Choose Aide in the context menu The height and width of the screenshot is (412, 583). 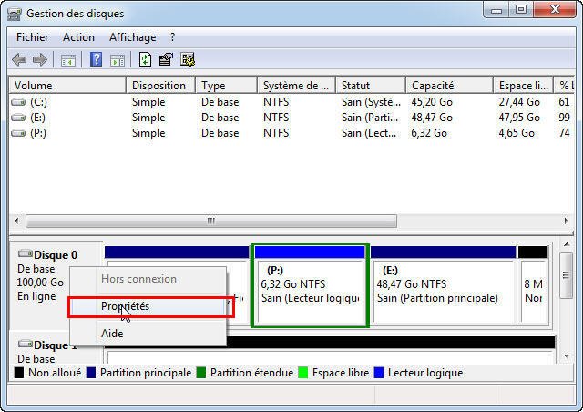pos(148,334)
